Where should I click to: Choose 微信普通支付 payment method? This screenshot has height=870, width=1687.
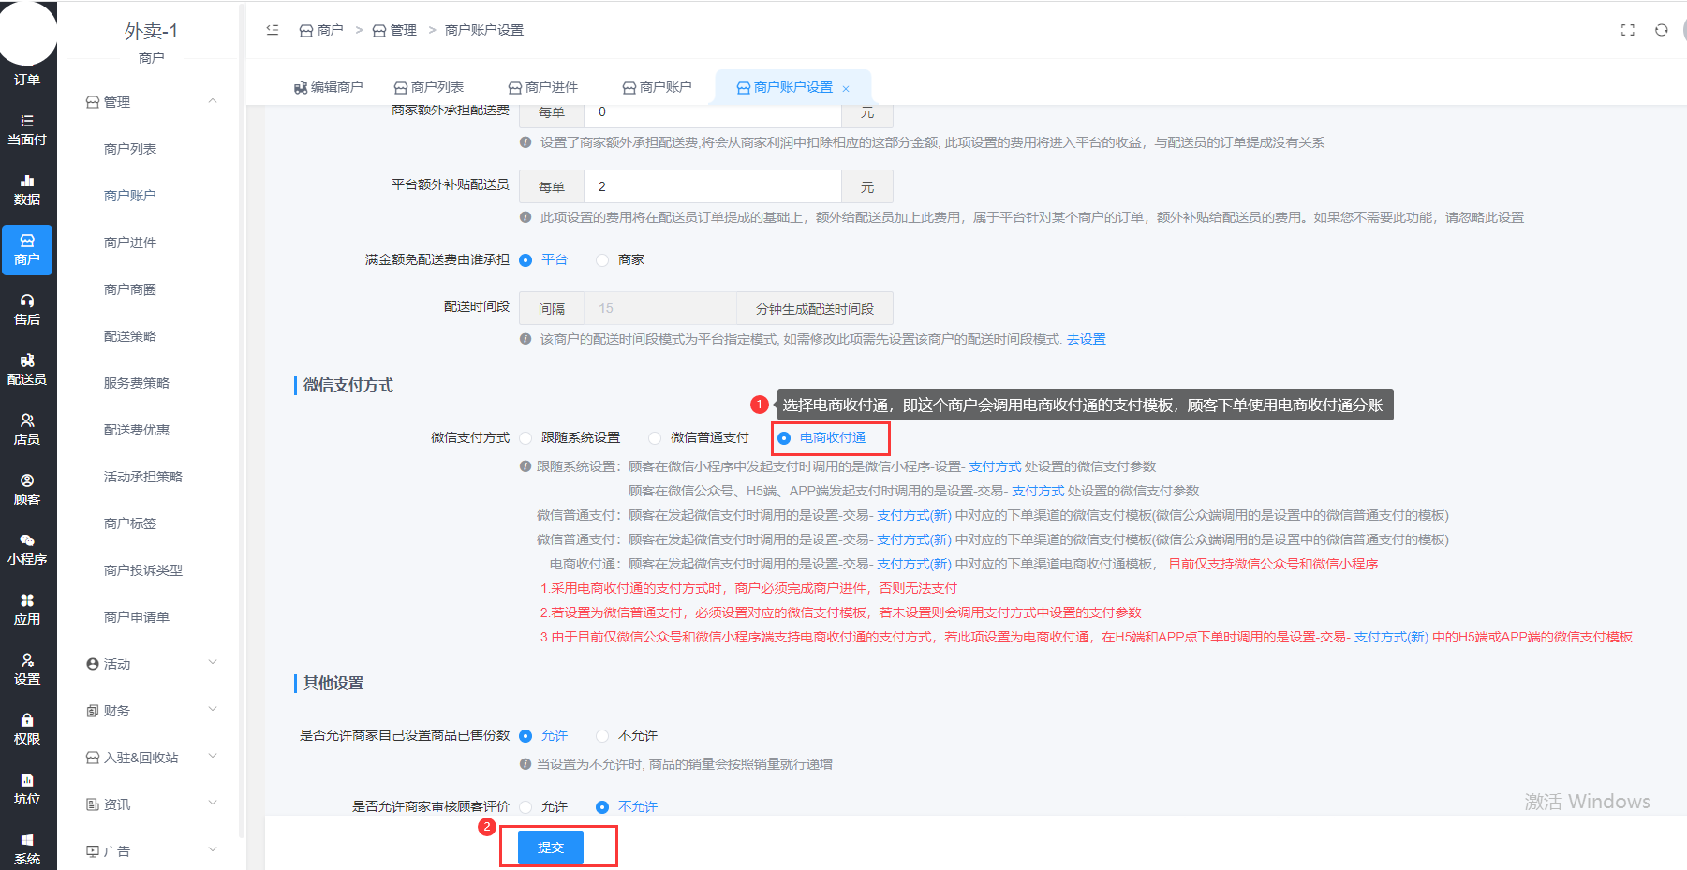tap(656, 438)
